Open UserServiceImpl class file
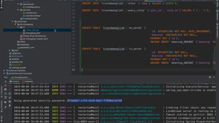219x123 pixels. 31,16
